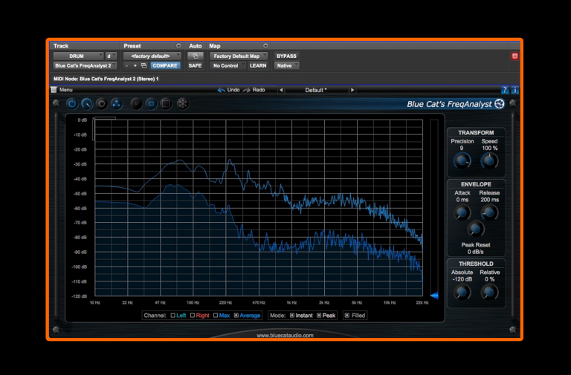Toggle the Peak mode checkbox
The width and height of the screenshot is (571, 375).
pos(319,316)
